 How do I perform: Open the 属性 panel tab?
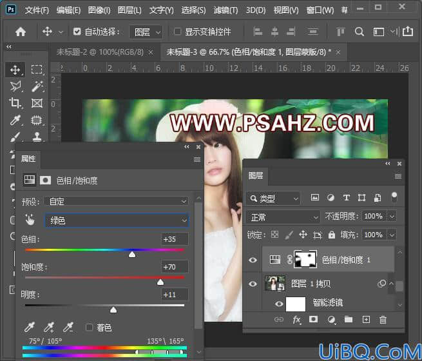pos(28,159)
